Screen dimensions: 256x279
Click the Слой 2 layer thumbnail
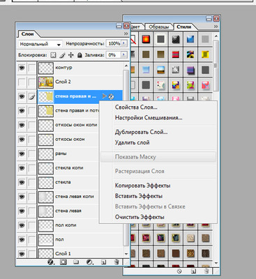[46, 82]
